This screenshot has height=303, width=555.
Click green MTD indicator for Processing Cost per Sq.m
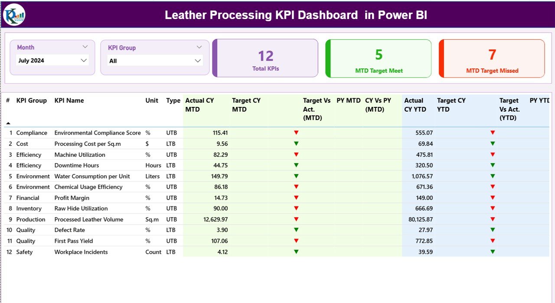pos(296,143)
